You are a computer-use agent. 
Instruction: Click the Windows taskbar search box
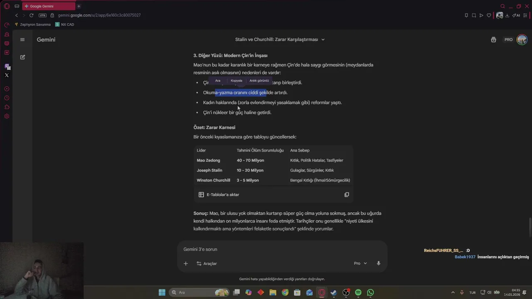[x=199, y=292]
